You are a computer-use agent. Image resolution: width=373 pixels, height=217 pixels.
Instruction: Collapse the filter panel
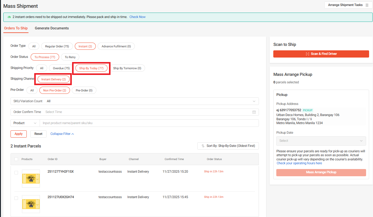62,134
